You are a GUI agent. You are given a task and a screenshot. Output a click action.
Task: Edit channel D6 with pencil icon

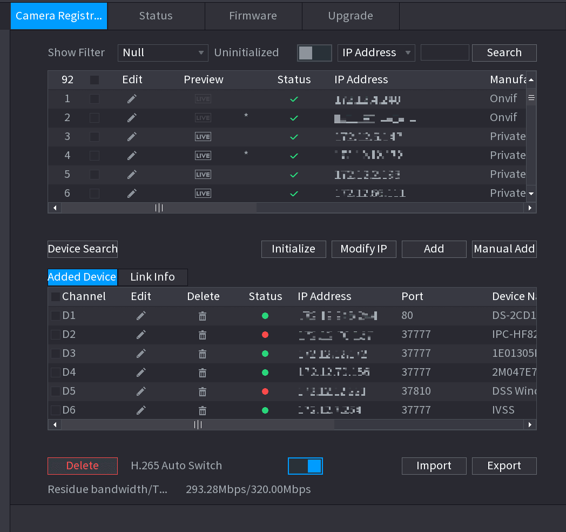[141, 410]
